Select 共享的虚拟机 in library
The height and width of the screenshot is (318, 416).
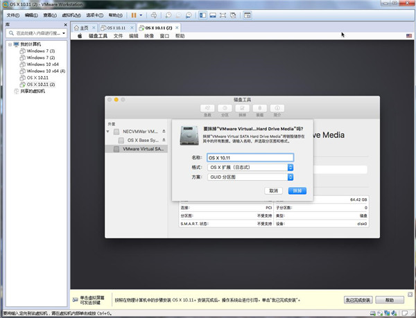click(29, 91)
